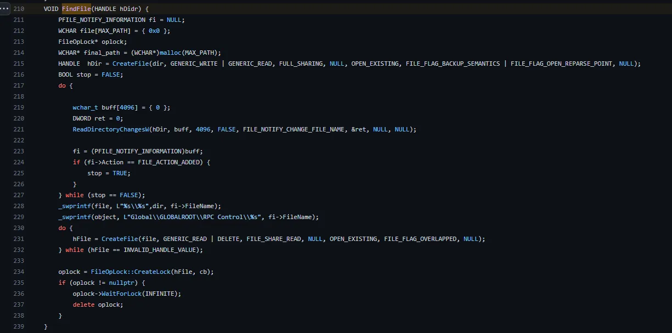The height and width of the screenshot is (333, 672).
Task: Click the TRUE value on line 225
Action: click(121, 173)
